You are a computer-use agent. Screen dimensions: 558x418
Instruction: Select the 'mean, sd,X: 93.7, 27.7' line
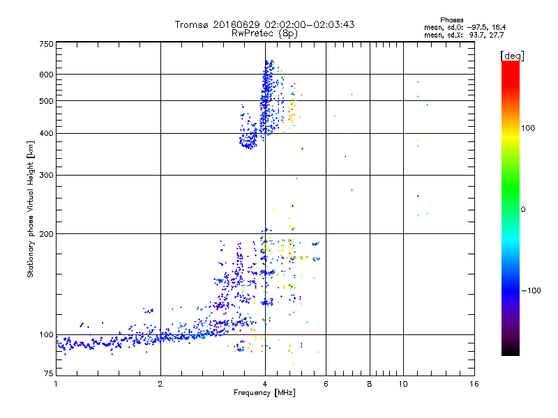tap(464, 35)
